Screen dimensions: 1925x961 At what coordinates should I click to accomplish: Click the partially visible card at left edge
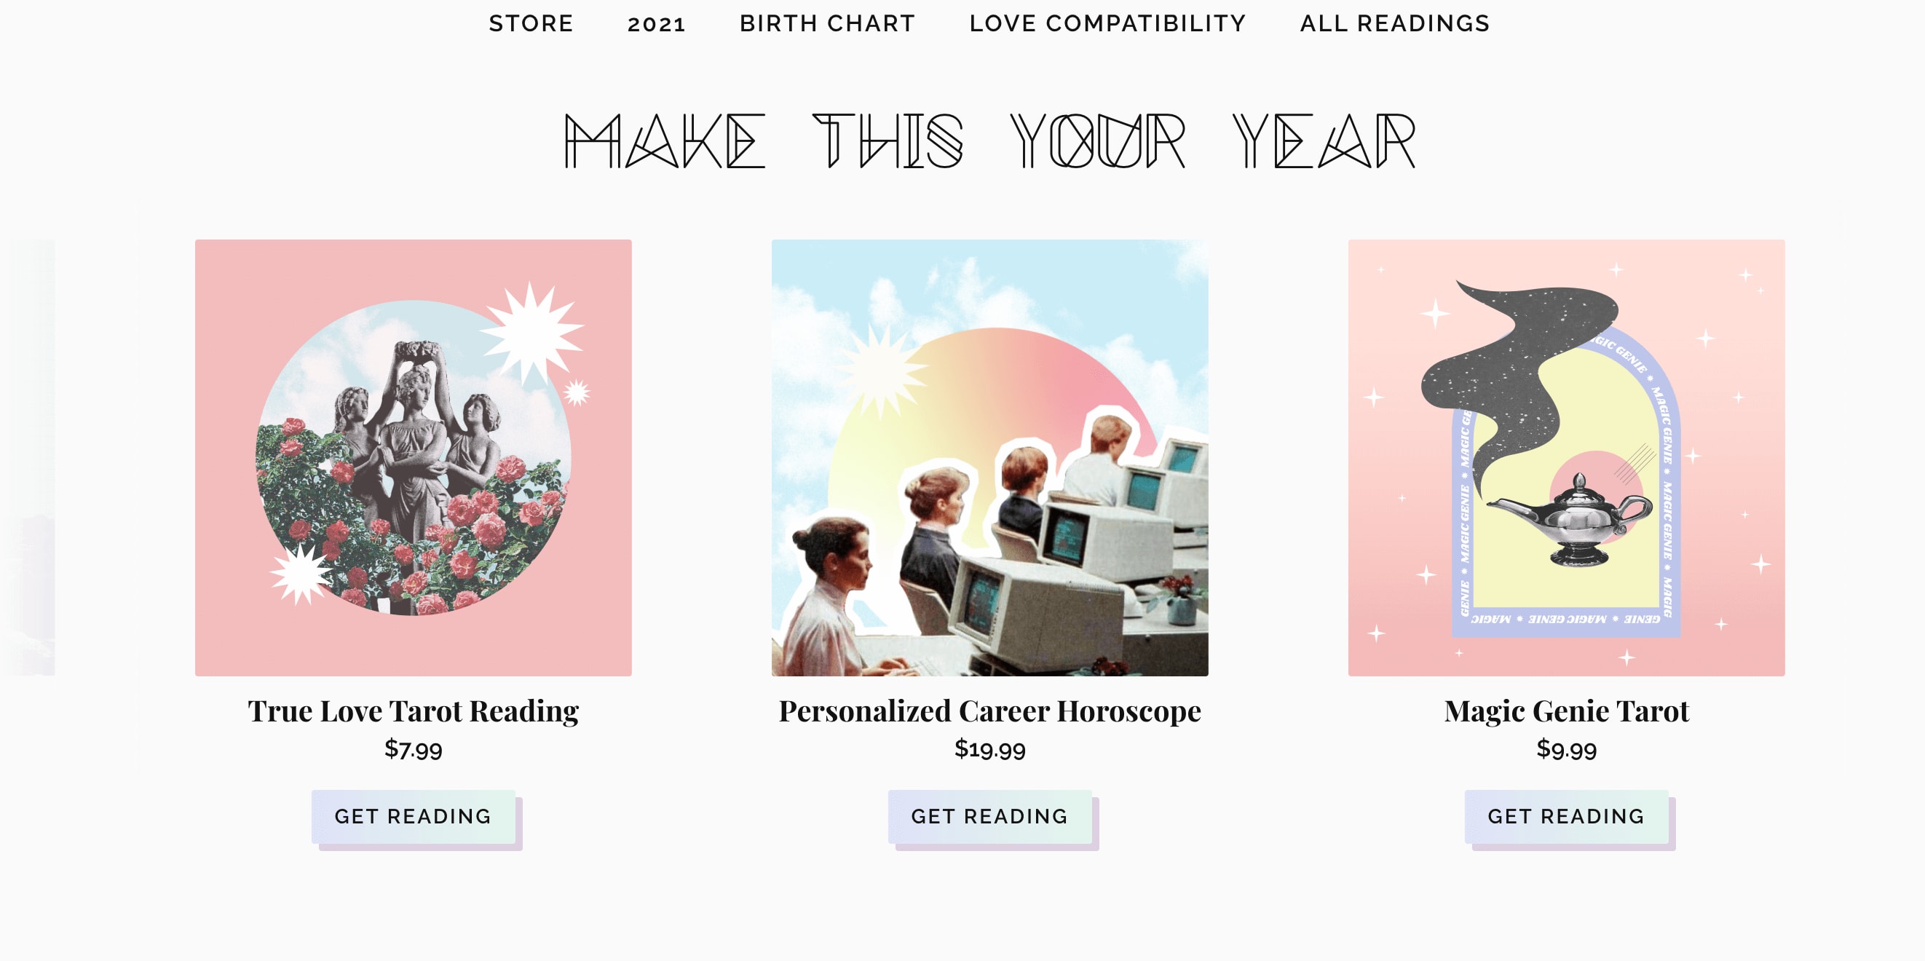pos(28,457)
